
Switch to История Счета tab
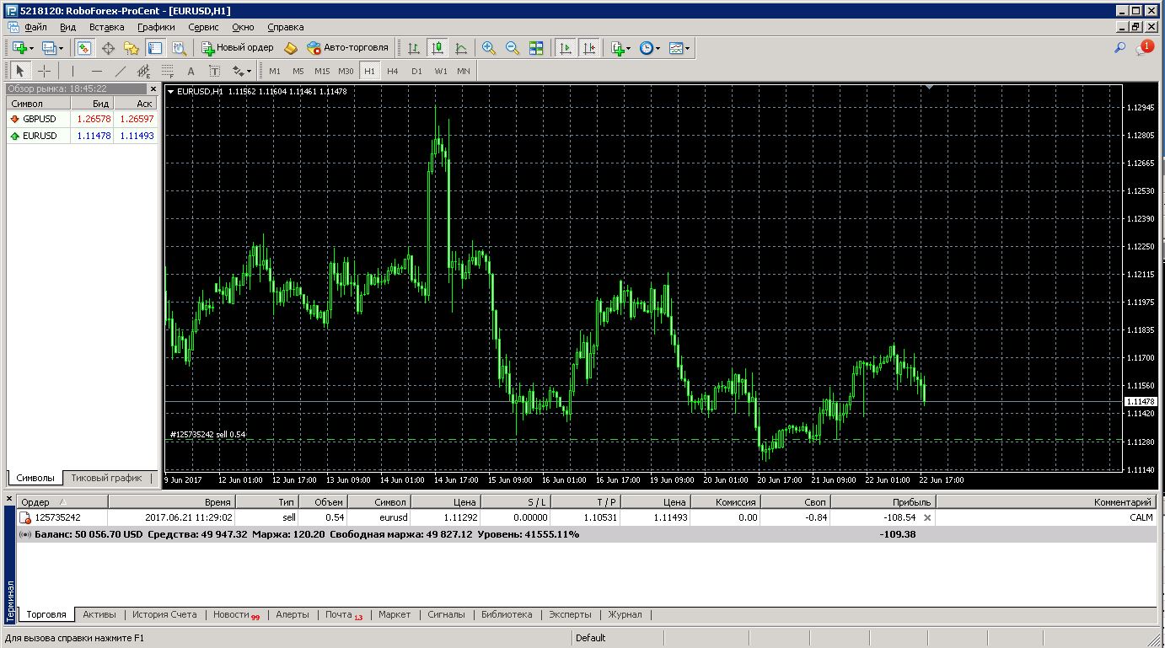coord(164,614)
